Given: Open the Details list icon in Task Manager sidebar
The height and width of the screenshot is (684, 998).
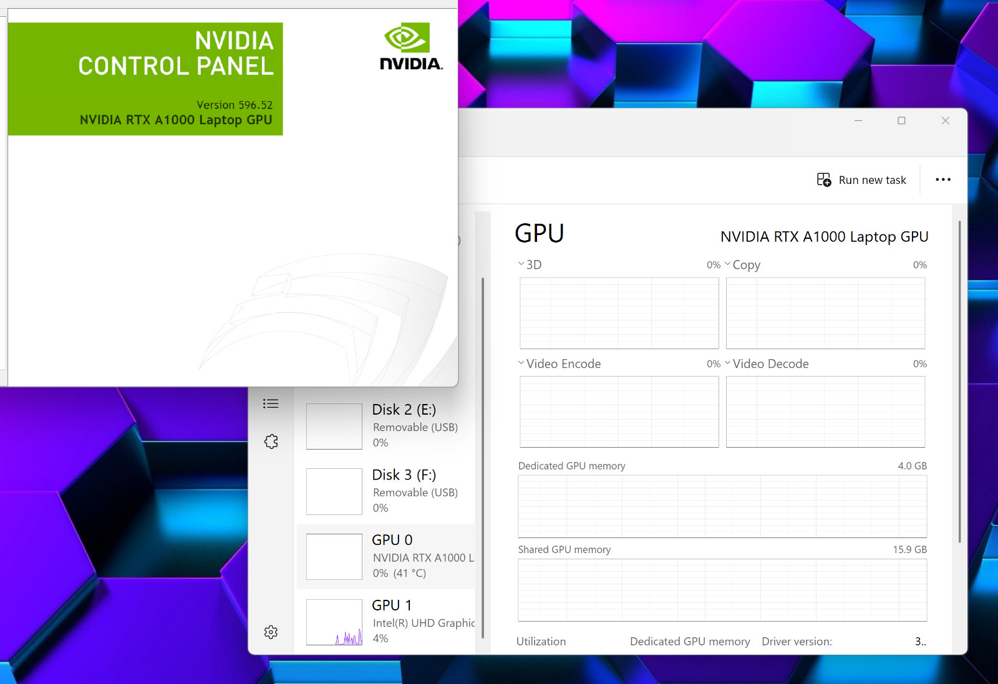Looking at the screenshot, I should 271,403.
